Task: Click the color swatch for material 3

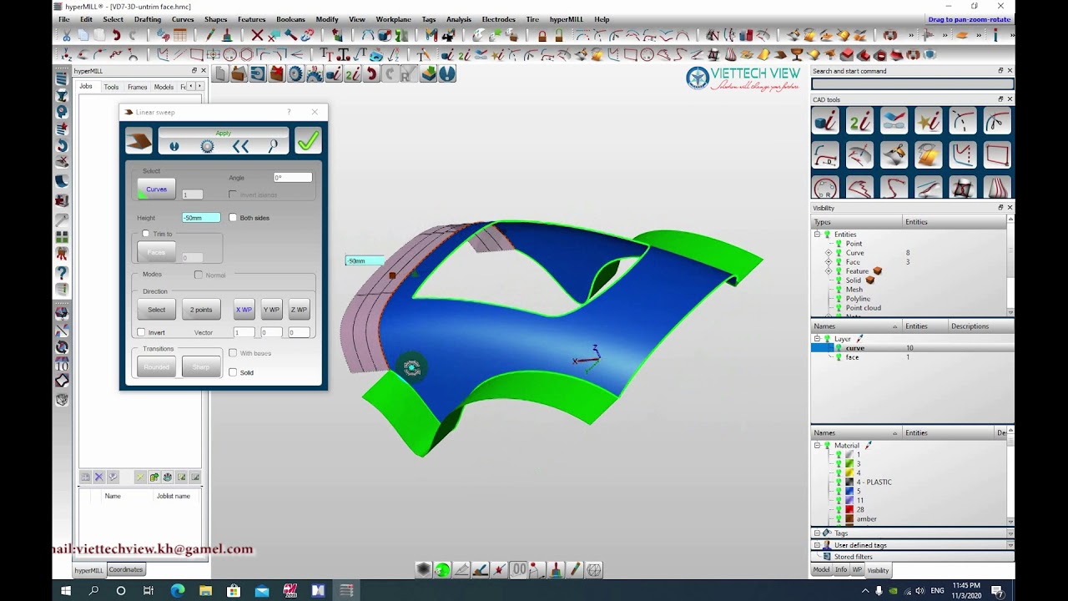Action: (849, 464)
